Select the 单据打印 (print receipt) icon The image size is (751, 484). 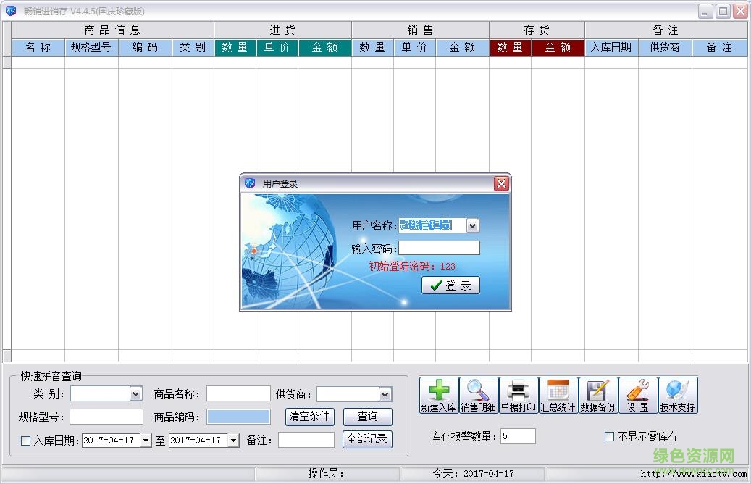(x=519, y=394)
